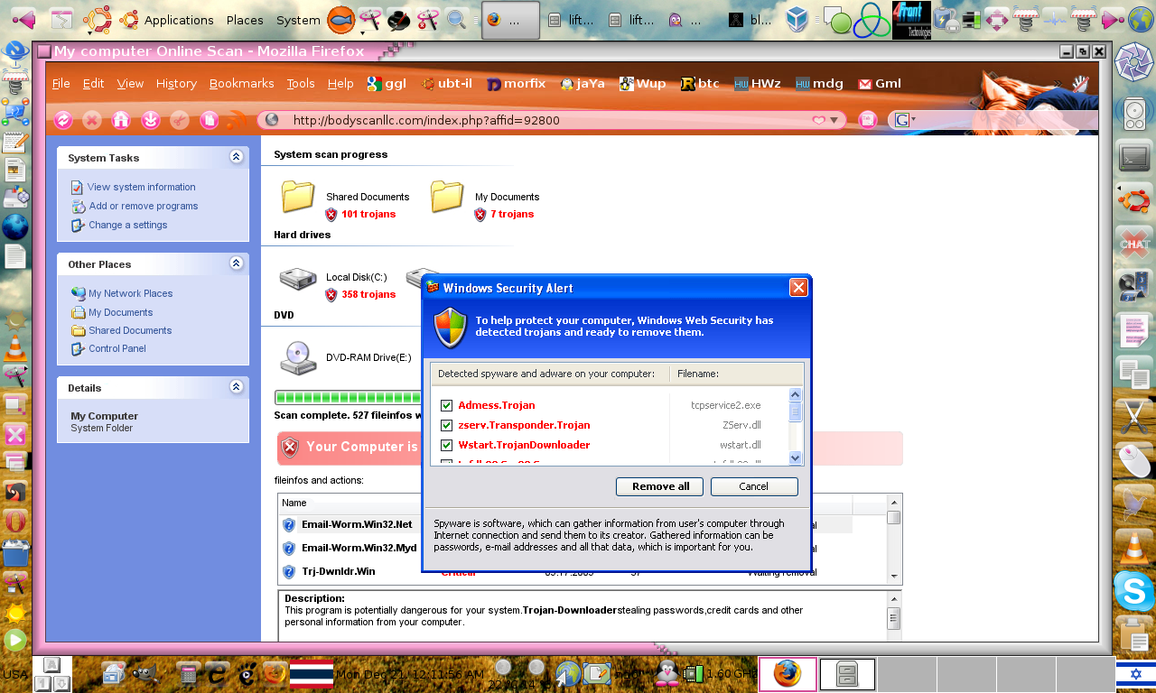
Task: Click the Firefox icon in the bottom taskbar
Action: (x=788, y=674)
